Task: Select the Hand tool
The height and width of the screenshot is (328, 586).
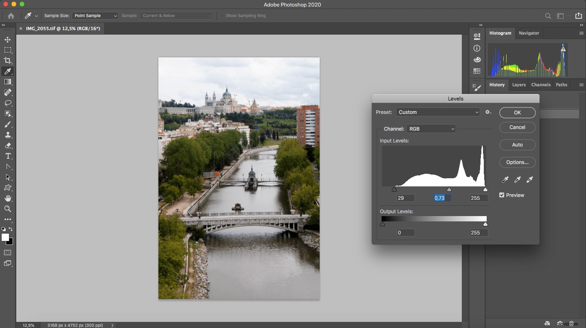Action: (x=7, y=199)
